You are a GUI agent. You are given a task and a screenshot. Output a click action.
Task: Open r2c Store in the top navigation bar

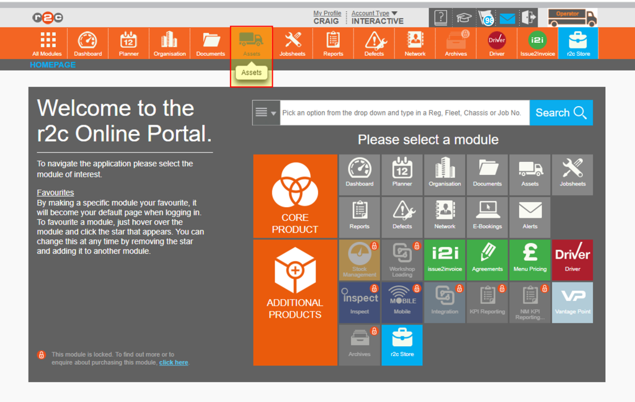click(x=579, y=43)
